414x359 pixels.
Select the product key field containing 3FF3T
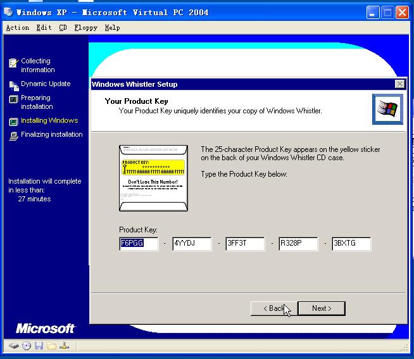(245, 244)
